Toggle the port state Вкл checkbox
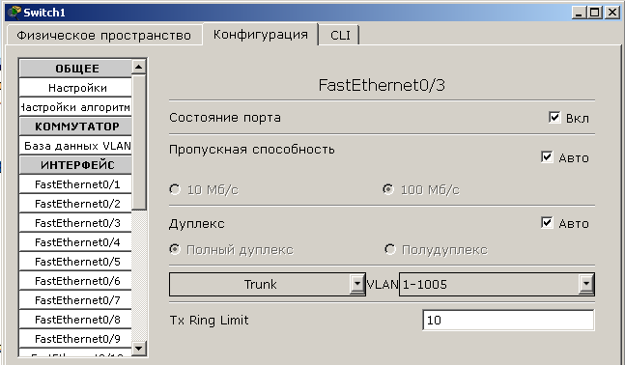 coord(554,117)
